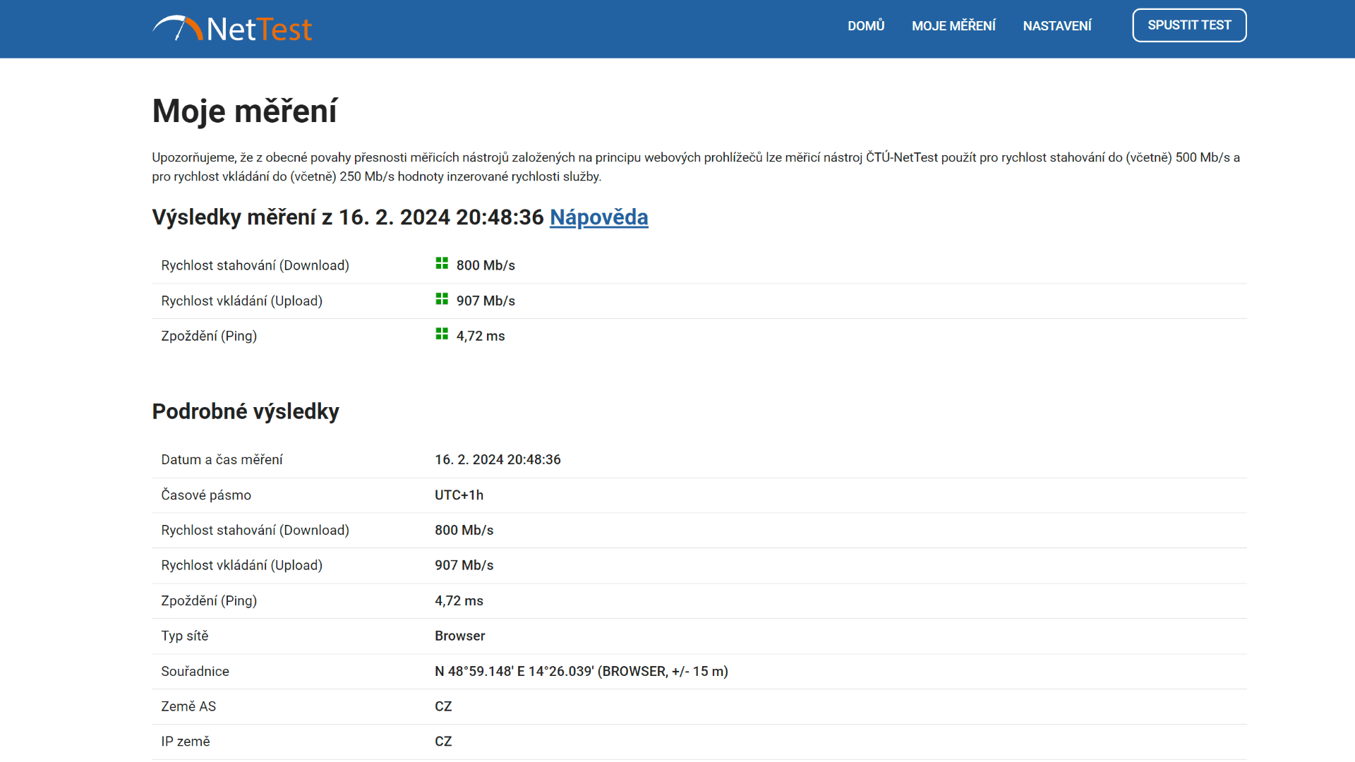This screenshot has width=1355, height=762.
Task: Open NASTAVENÍ settings page
Action: pos(1057,26)
